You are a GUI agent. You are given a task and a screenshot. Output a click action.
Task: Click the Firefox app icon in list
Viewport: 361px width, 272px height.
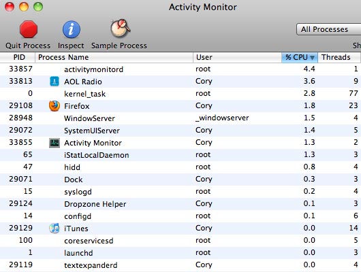(54, 106)
